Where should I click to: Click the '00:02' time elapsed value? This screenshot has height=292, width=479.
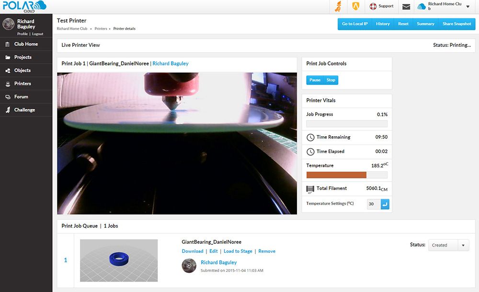[x=381, y=151]
